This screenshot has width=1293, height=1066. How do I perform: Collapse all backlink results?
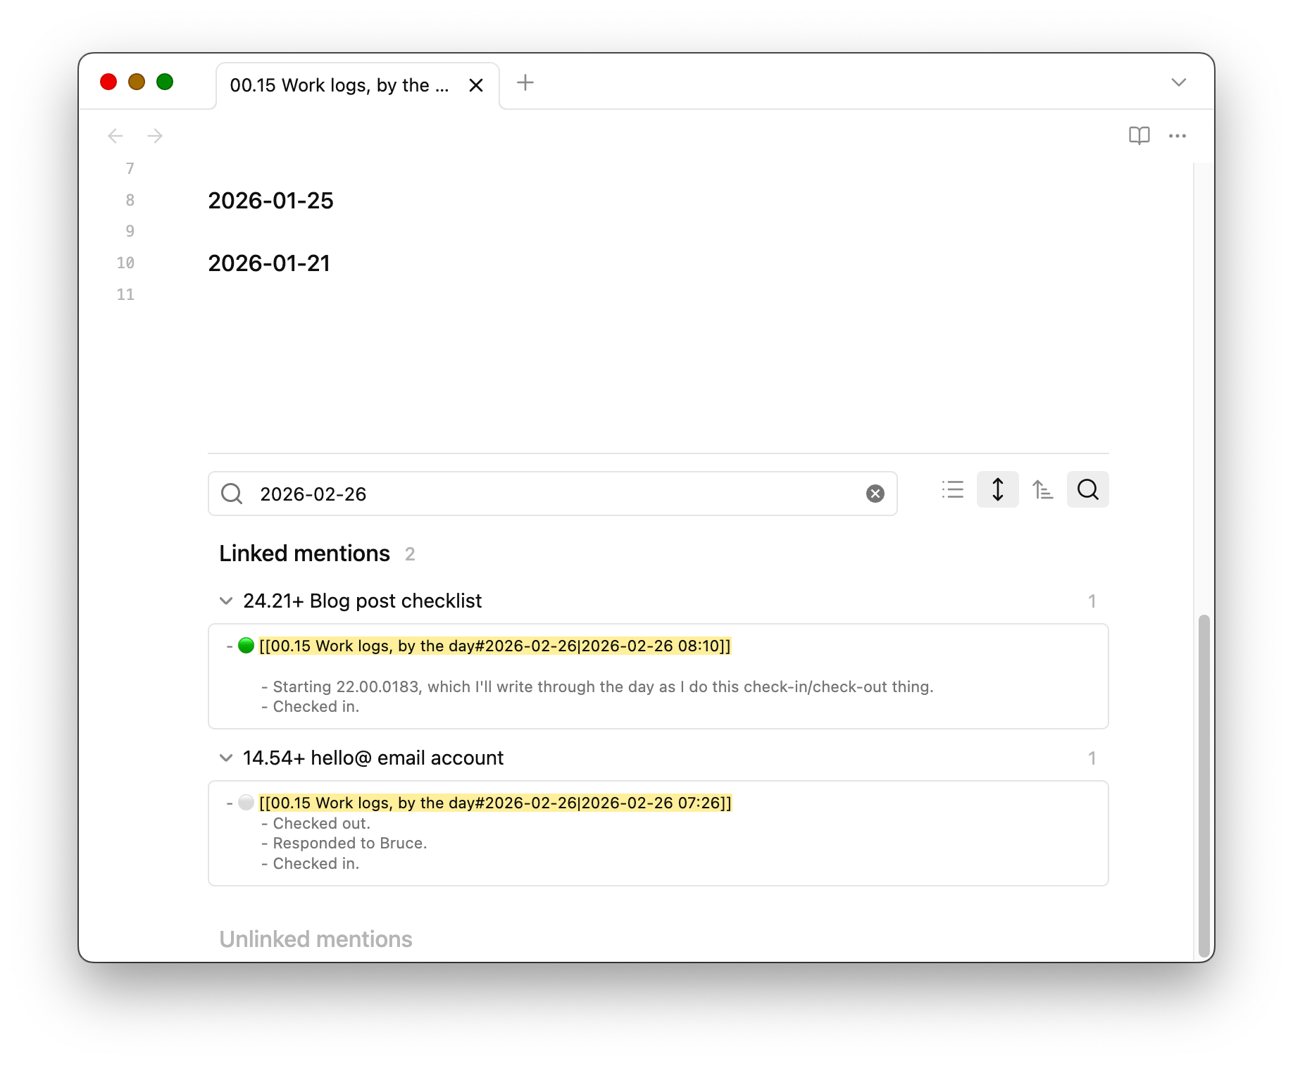tap(952, 489)
